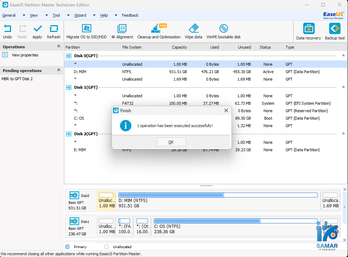
Task: Undo the last operation
Action: [7, 31]
